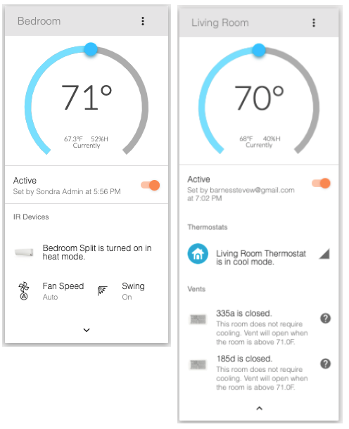Open help for vent 185d
349x429 pixels.
325,364
